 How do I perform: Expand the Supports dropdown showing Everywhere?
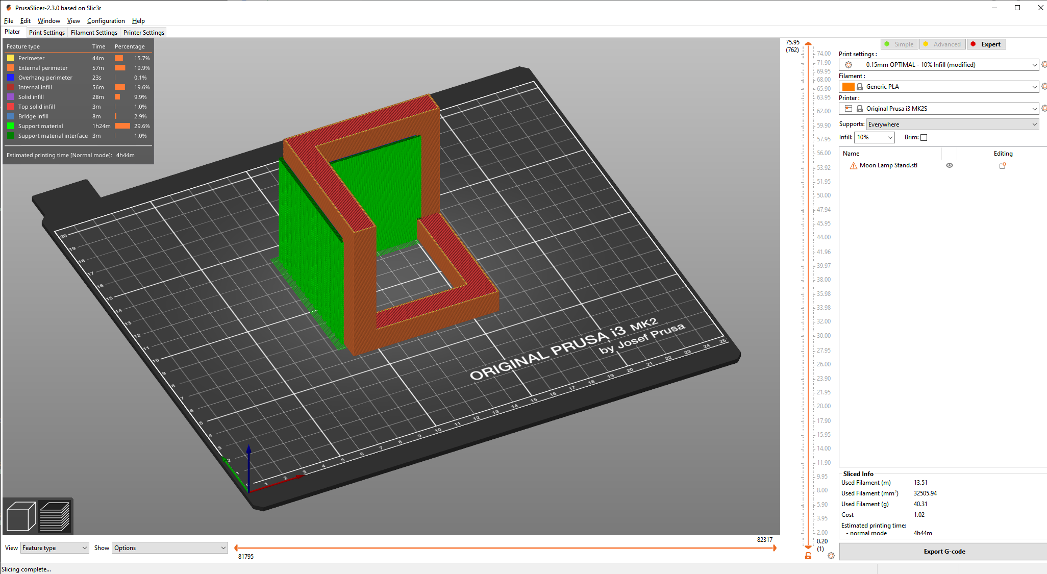point(953,124)
